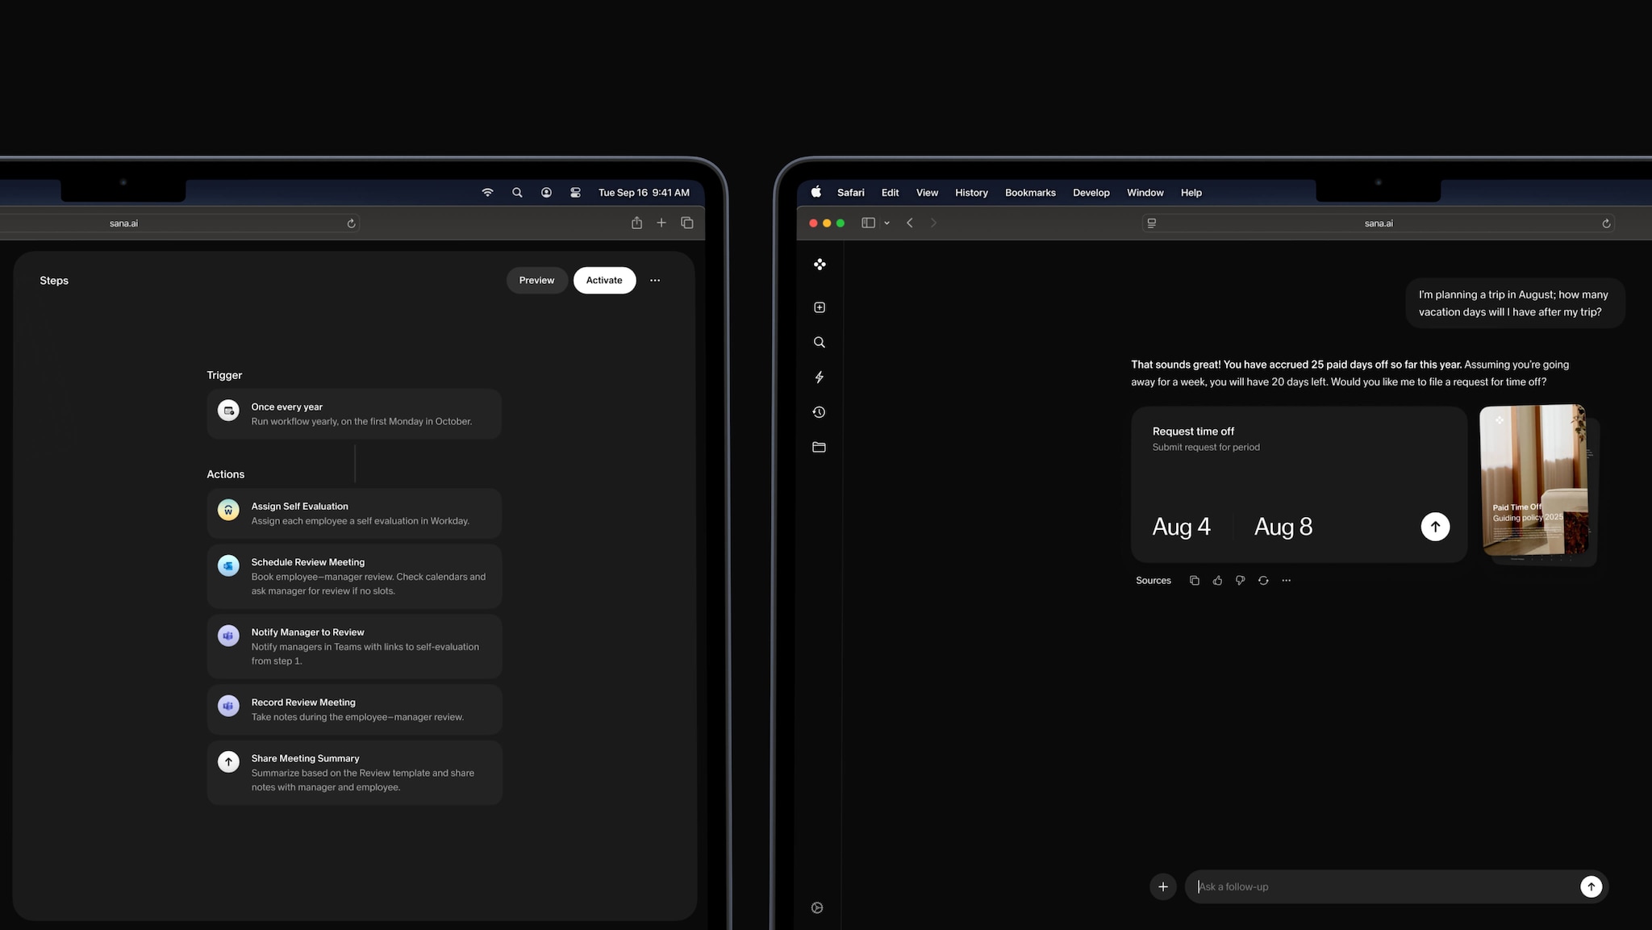
Task: Click the thumbs down icon under the response
Action: pos(1240,581)
